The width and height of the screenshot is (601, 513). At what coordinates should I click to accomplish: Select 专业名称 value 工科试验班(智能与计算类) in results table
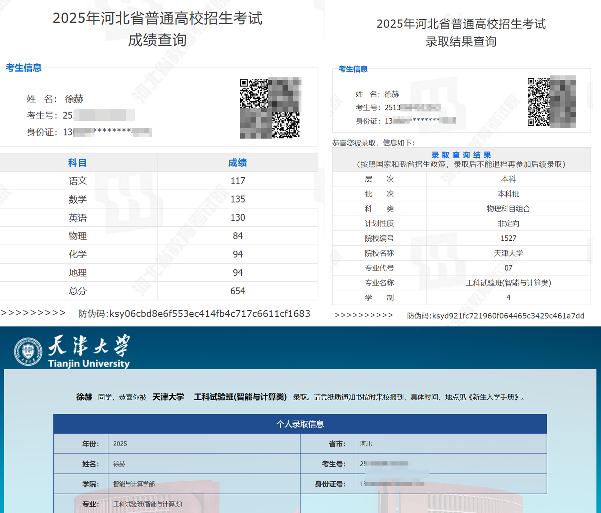click(508, 283)
